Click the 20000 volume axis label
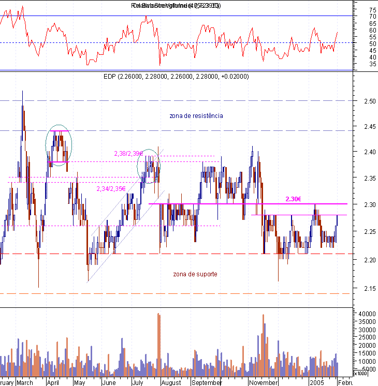 [367, 345]
